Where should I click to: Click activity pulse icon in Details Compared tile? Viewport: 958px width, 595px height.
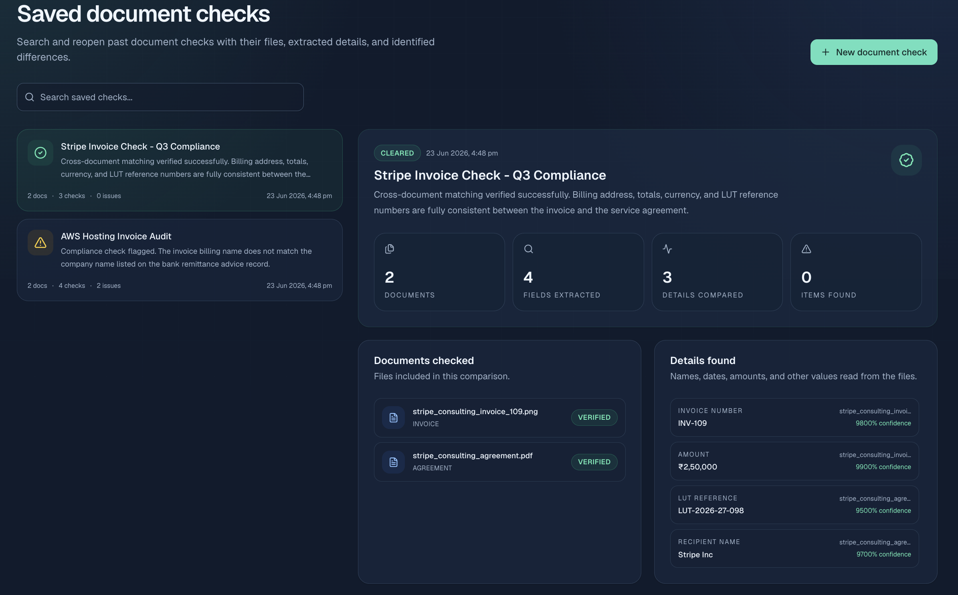tap(667, 249)
